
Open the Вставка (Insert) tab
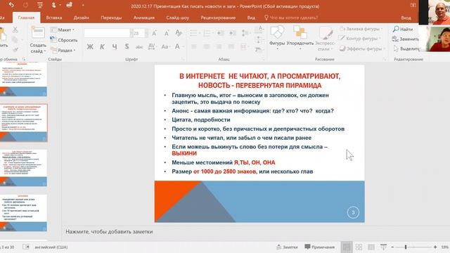[x=54, y=18]
